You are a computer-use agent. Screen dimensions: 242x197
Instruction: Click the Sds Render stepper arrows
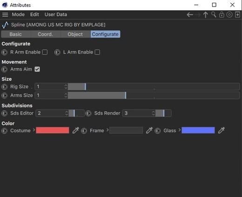[154, 113]
